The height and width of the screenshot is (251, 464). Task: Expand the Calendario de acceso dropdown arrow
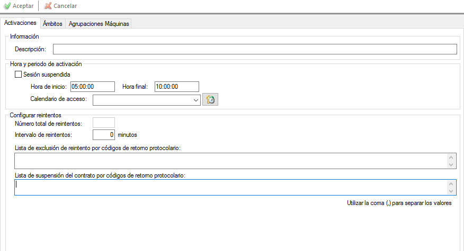pos(195,100)
